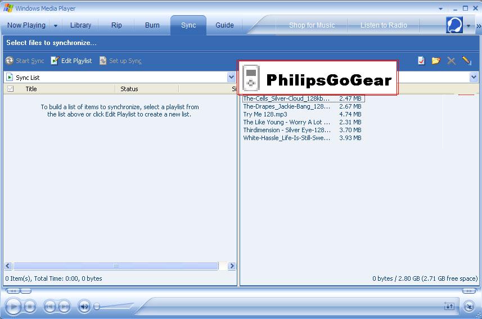Select the Sync tab
This screenshot has width=482, height=319.
pyautogui.click(x=188, y=25)
